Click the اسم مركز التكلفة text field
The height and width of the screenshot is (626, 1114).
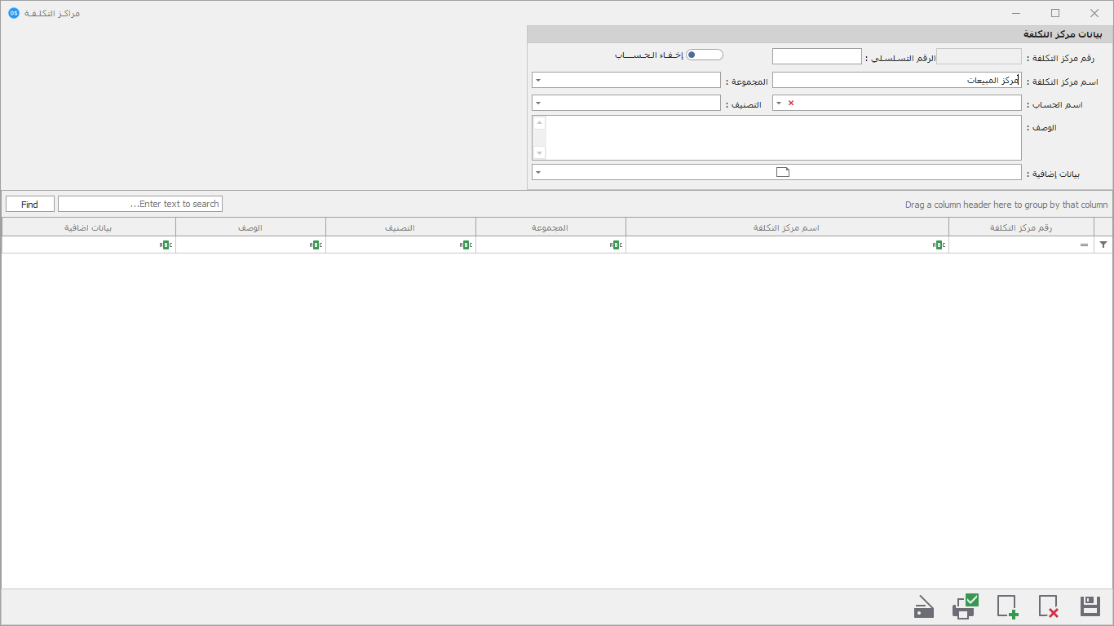click(897, 80)
